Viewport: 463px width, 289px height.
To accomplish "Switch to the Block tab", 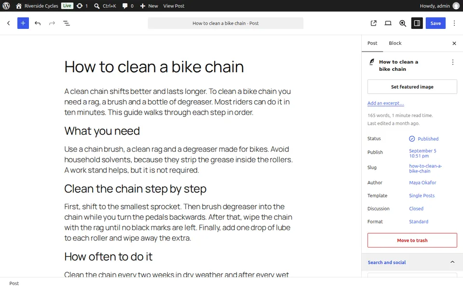I will 395,43.
